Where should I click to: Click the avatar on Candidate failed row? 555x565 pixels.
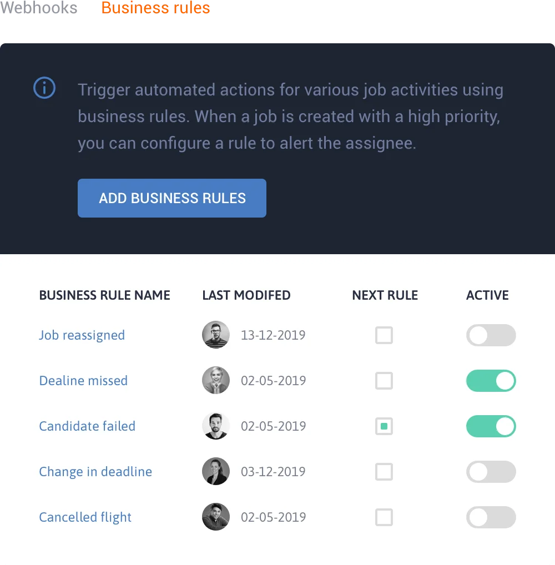point(216,426)
